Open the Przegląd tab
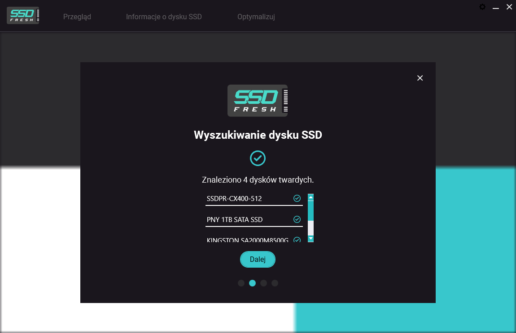The height and width of the screenshot is (333, 516). click(x=77, y=17)
